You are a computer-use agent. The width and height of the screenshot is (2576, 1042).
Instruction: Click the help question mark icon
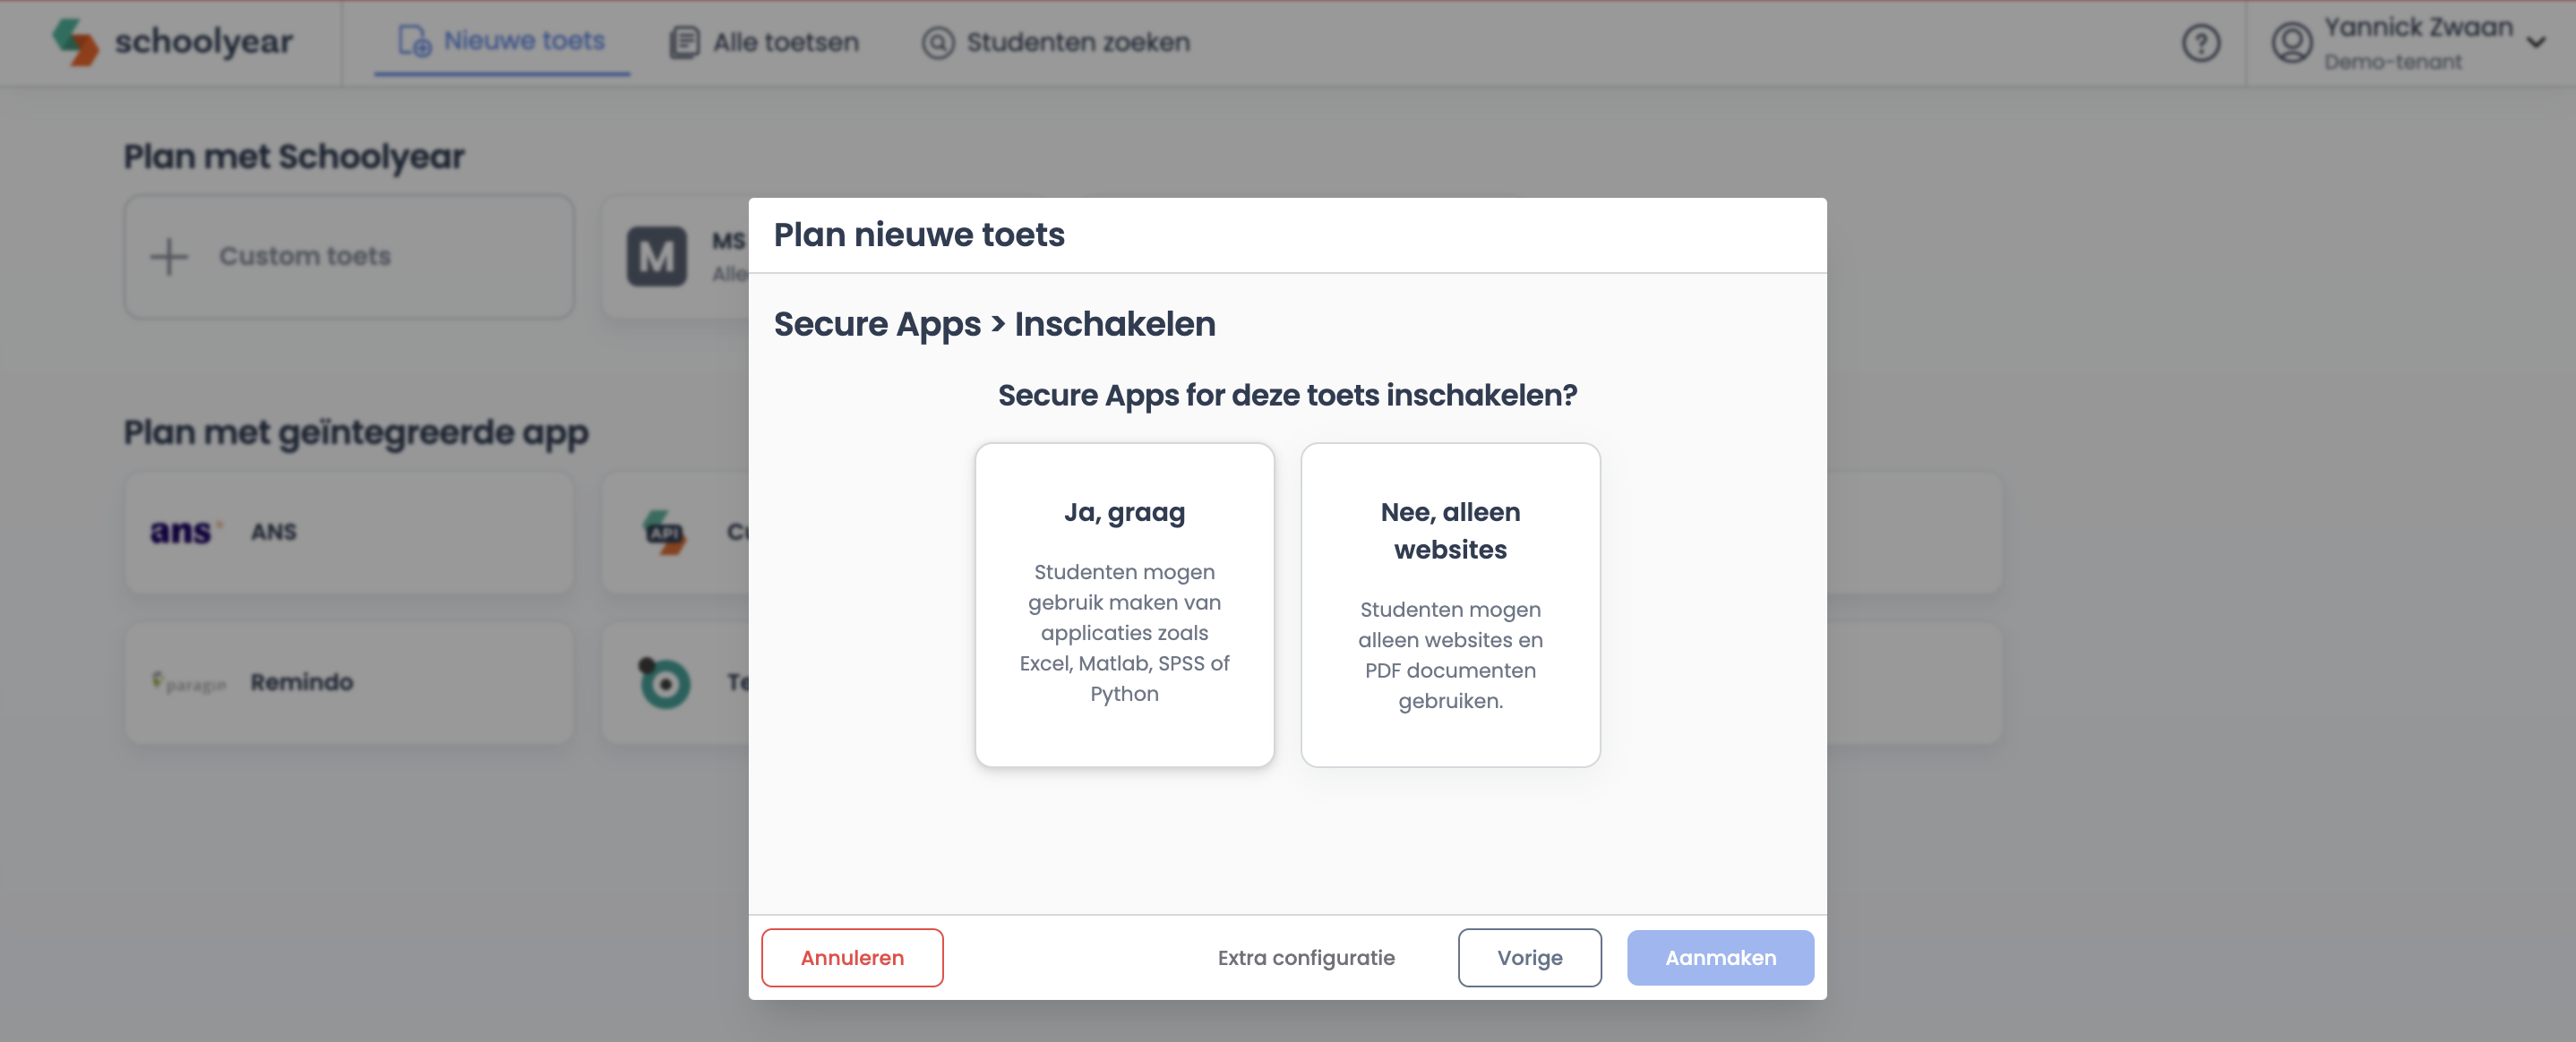click(2201, 43)
